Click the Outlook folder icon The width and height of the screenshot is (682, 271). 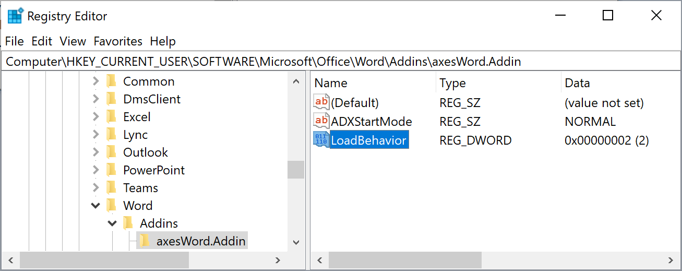pyautogui.click(x=111, y=152)
